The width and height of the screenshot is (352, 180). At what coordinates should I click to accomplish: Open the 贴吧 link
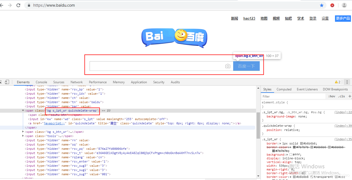point(288,18)
